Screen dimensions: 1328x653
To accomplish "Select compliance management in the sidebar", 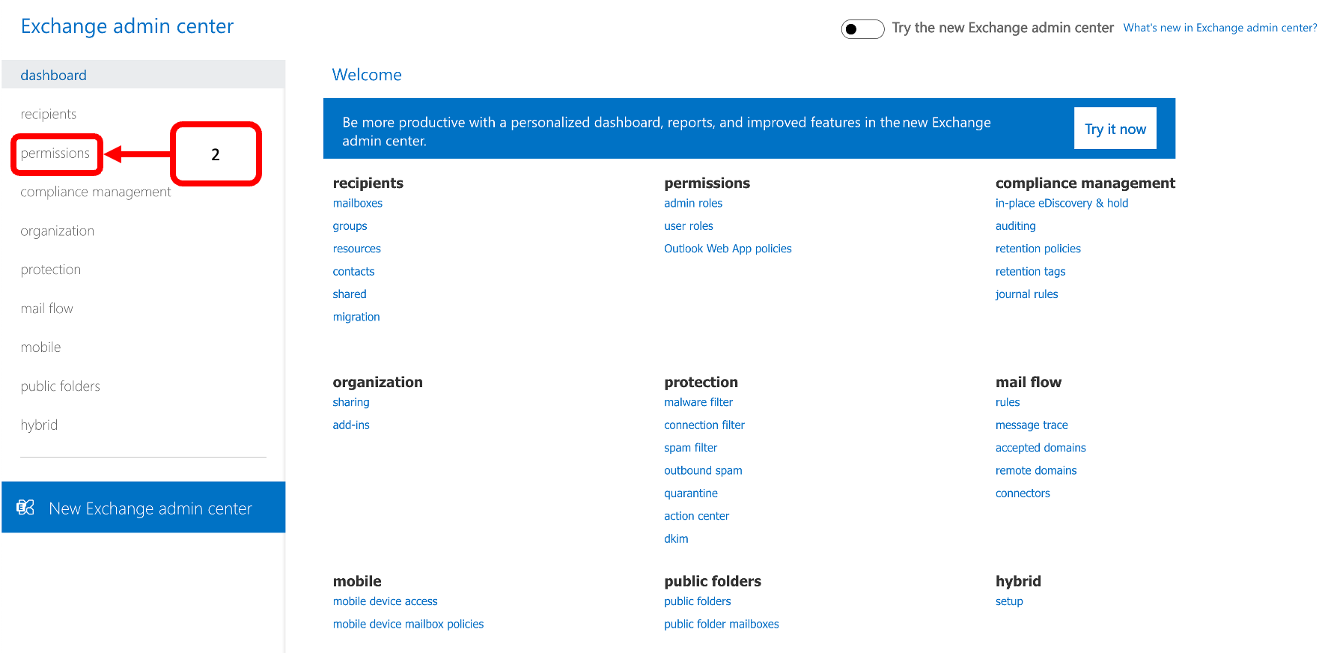I will (96, 192).
